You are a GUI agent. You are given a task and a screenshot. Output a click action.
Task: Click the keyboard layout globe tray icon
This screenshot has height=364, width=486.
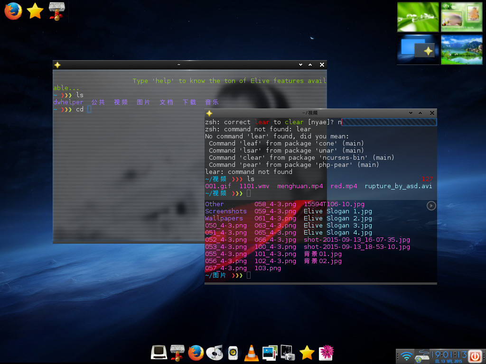point(421,356)
